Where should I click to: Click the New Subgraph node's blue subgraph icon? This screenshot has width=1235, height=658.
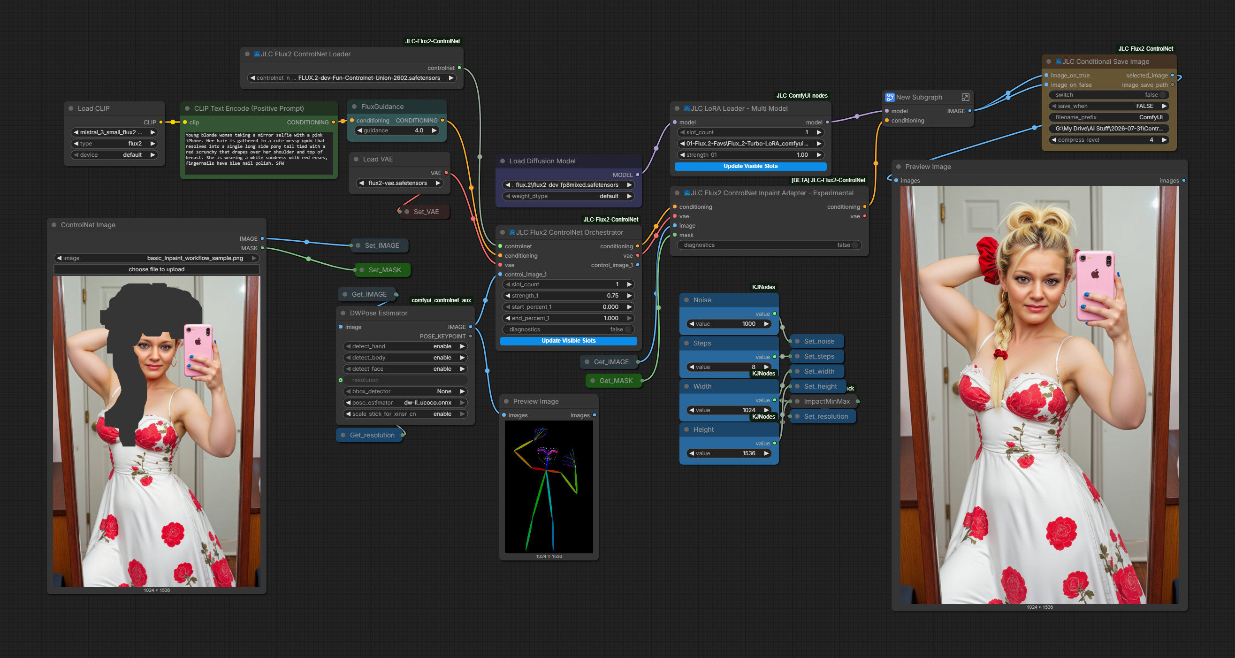click(x=890, y=97)
